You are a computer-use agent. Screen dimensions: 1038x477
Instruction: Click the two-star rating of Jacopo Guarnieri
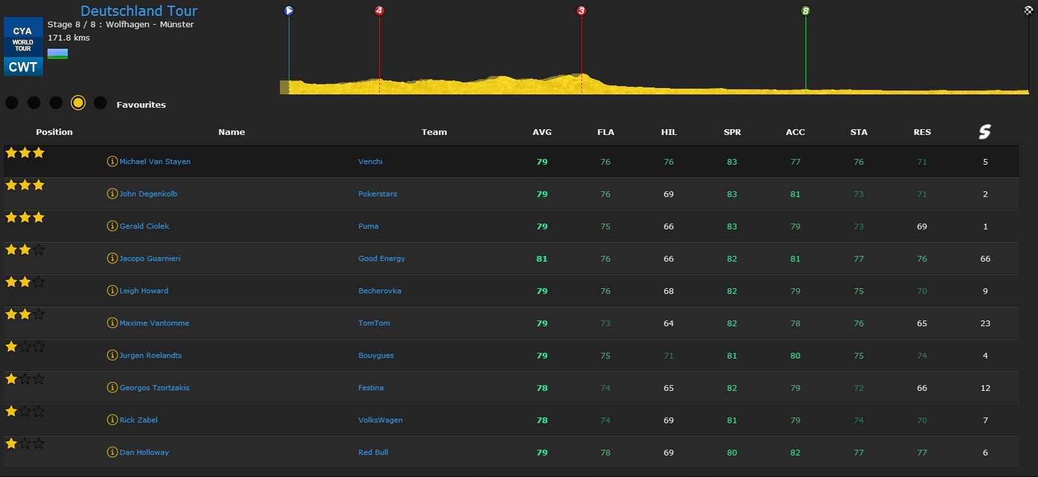(x=25, y=250)
